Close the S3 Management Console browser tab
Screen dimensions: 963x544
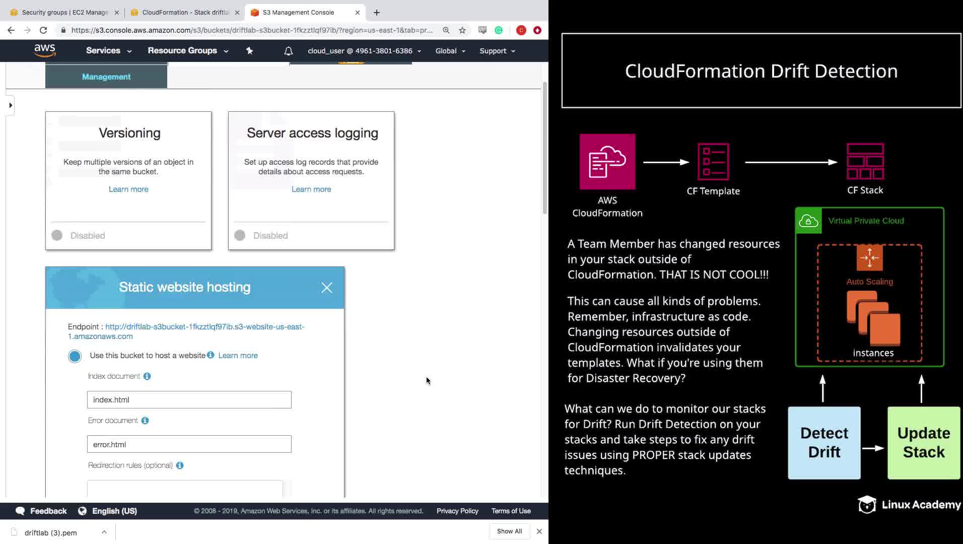pos(358,13)
